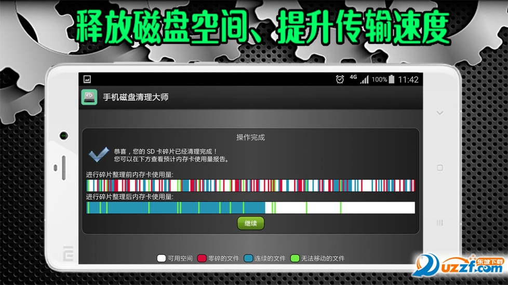The width and height of the screenshot is (508, 285).
Task: Click the phone's front camera lens
Action: [x=63, y=135]
